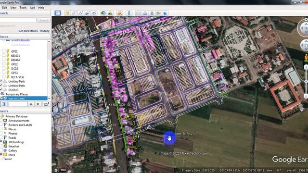This screenshot has width=308, height=173.
Task: Open the Add menu
Action: click(32, 8)
